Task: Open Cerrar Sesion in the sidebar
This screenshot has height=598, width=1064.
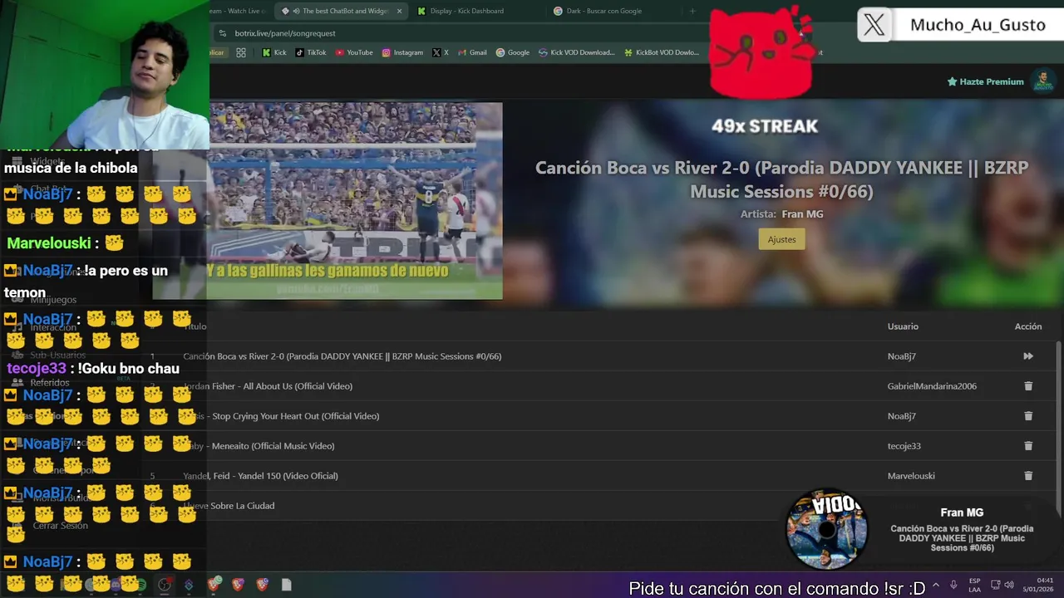Action: 60,526
